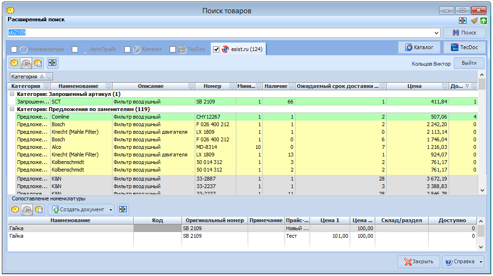Open the search history dropdown arrow
The image size is (493, 276).
point(436,33)
